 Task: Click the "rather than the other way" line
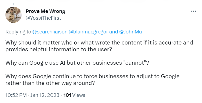pos(50,83)
